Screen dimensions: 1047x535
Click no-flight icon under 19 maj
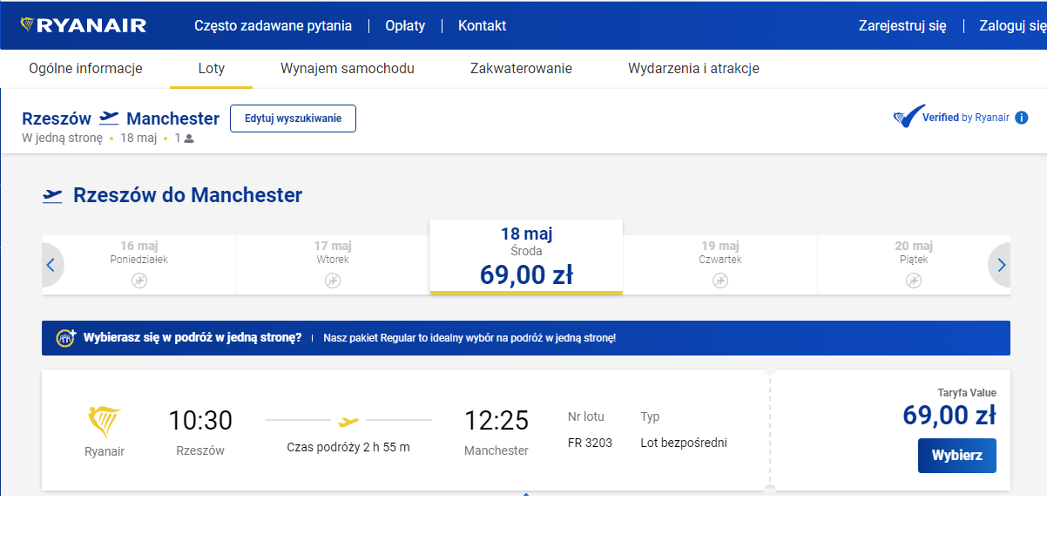tap(720, 280)
